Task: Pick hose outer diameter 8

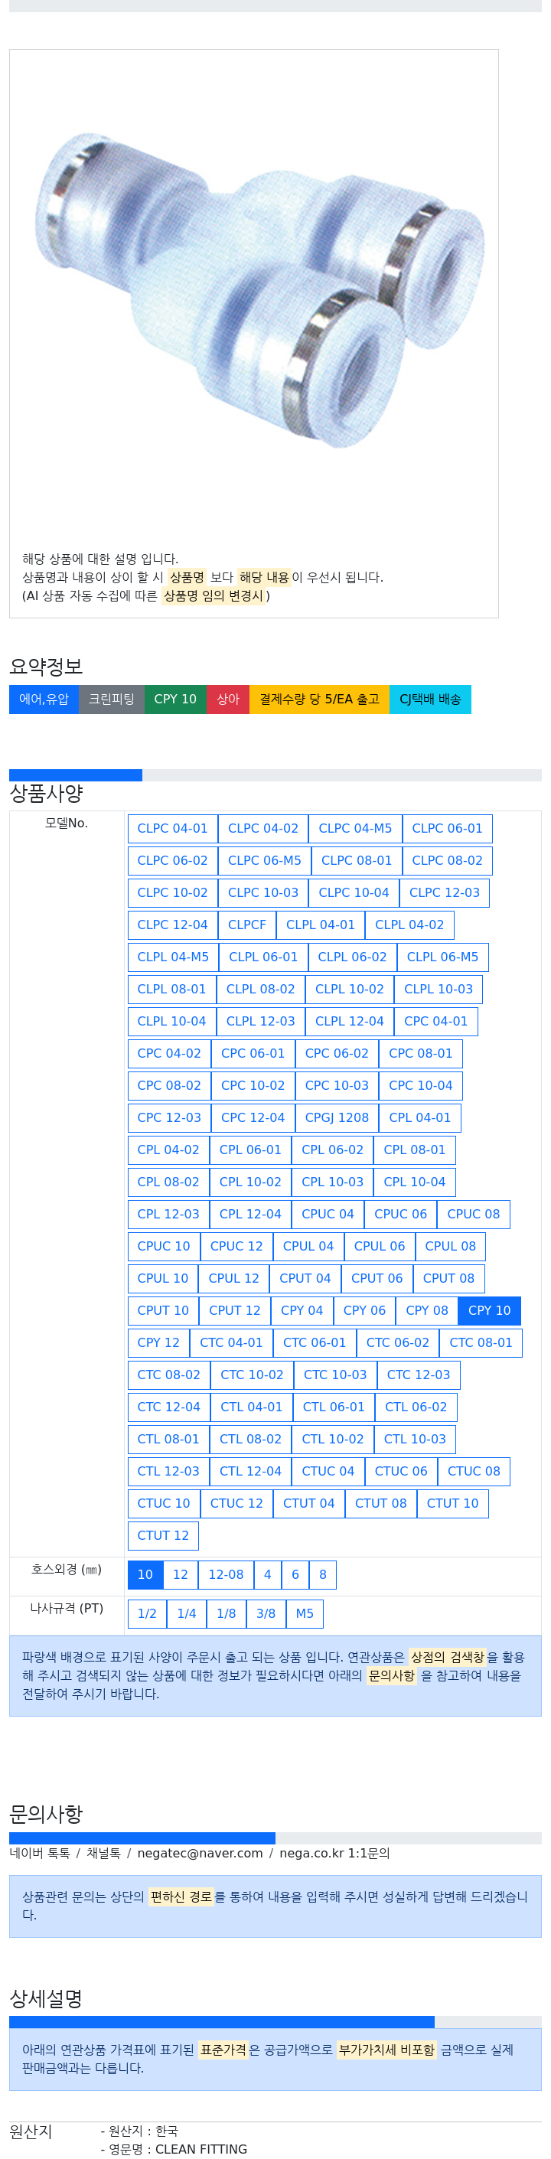Action: [322, 1574]
